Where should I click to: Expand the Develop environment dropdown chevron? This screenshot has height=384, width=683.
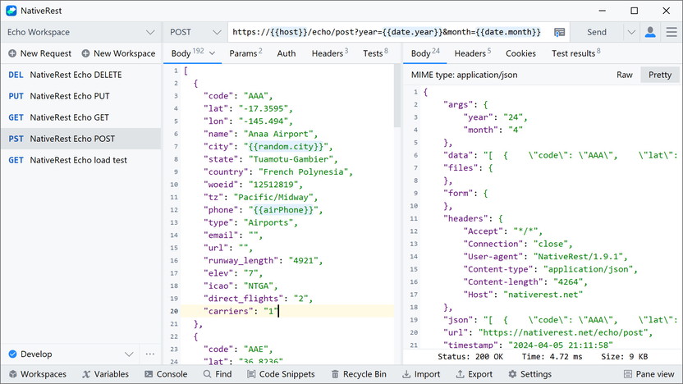[x=129, y=354]
